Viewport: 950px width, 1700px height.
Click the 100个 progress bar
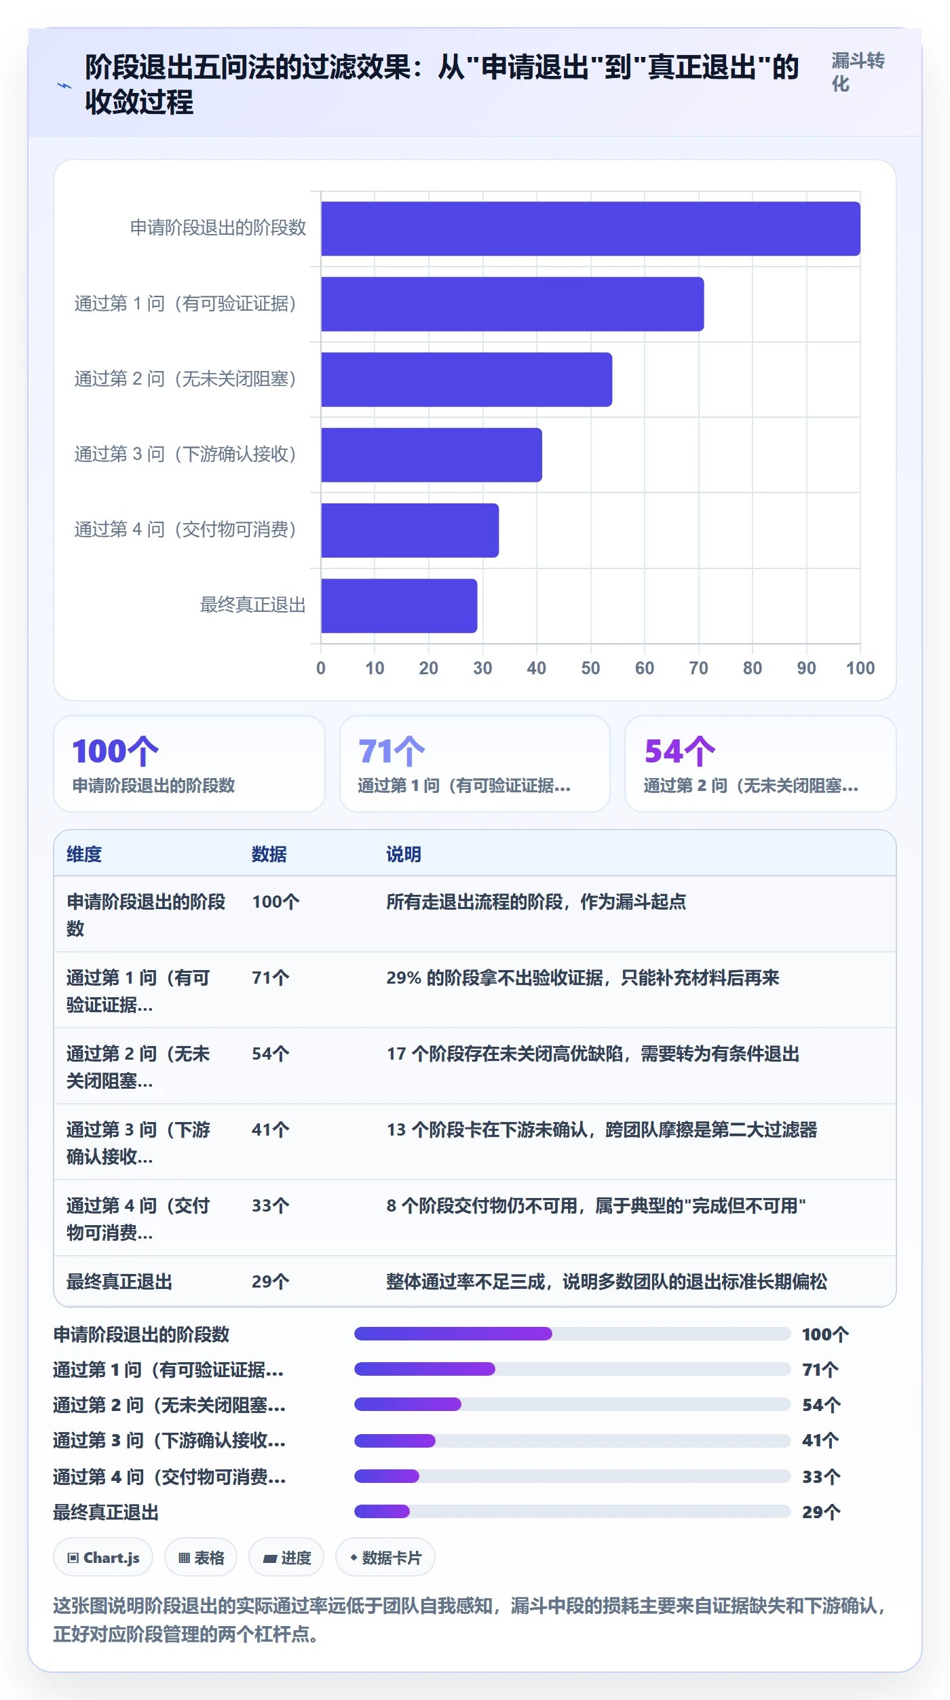pyautogui.click(x=572, y=1334)
